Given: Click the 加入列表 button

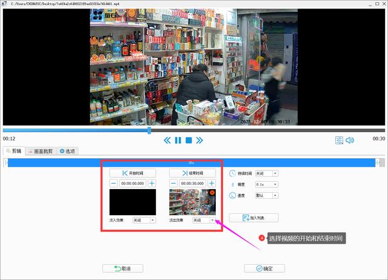Looking at the screenshot, I should (x=254, y=218).
